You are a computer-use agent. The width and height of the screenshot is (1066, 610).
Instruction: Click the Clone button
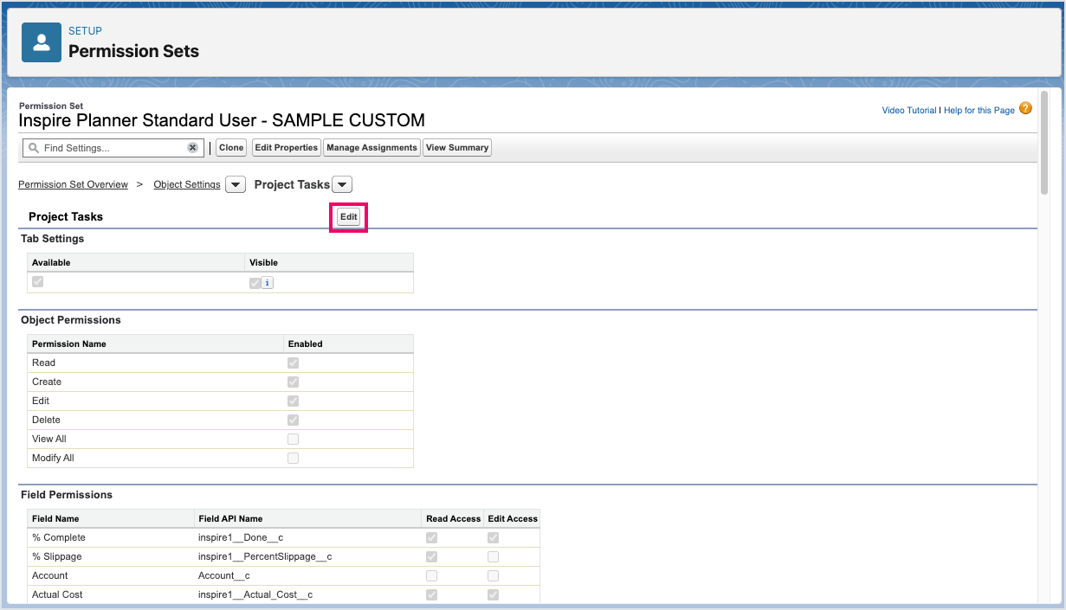tap(231, 148)
